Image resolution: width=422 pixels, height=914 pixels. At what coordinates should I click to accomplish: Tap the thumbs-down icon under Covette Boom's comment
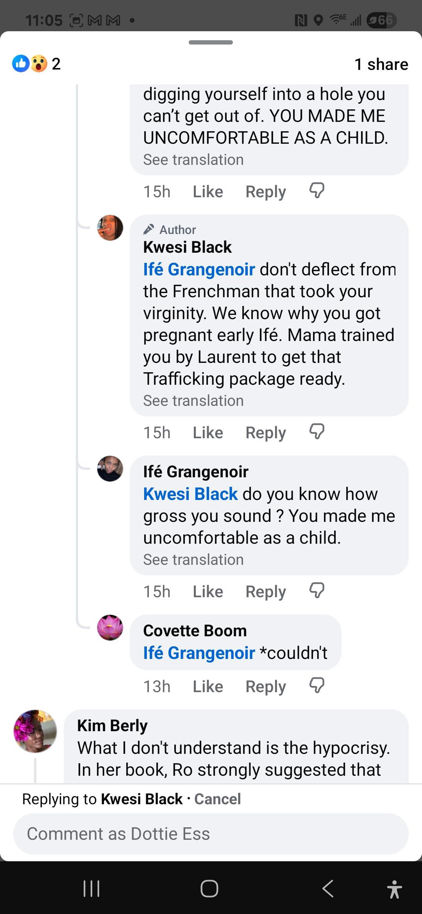[x=316, y=685]
